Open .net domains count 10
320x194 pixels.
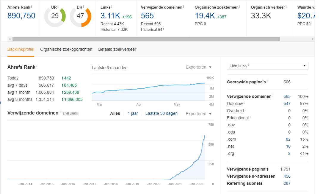coord(288,146)
